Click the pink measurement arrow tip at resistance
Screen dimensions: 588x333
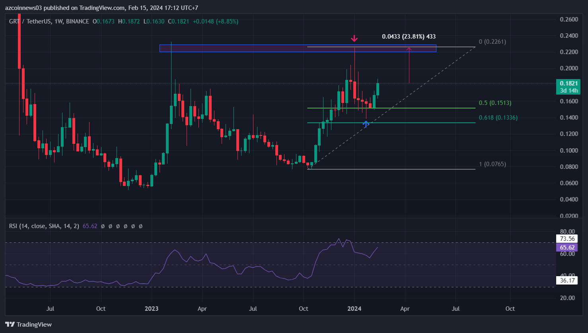[x=409, y=49]
